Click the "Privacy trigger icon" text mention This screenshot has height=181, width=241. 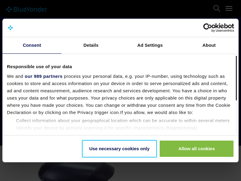click(99, 113)
